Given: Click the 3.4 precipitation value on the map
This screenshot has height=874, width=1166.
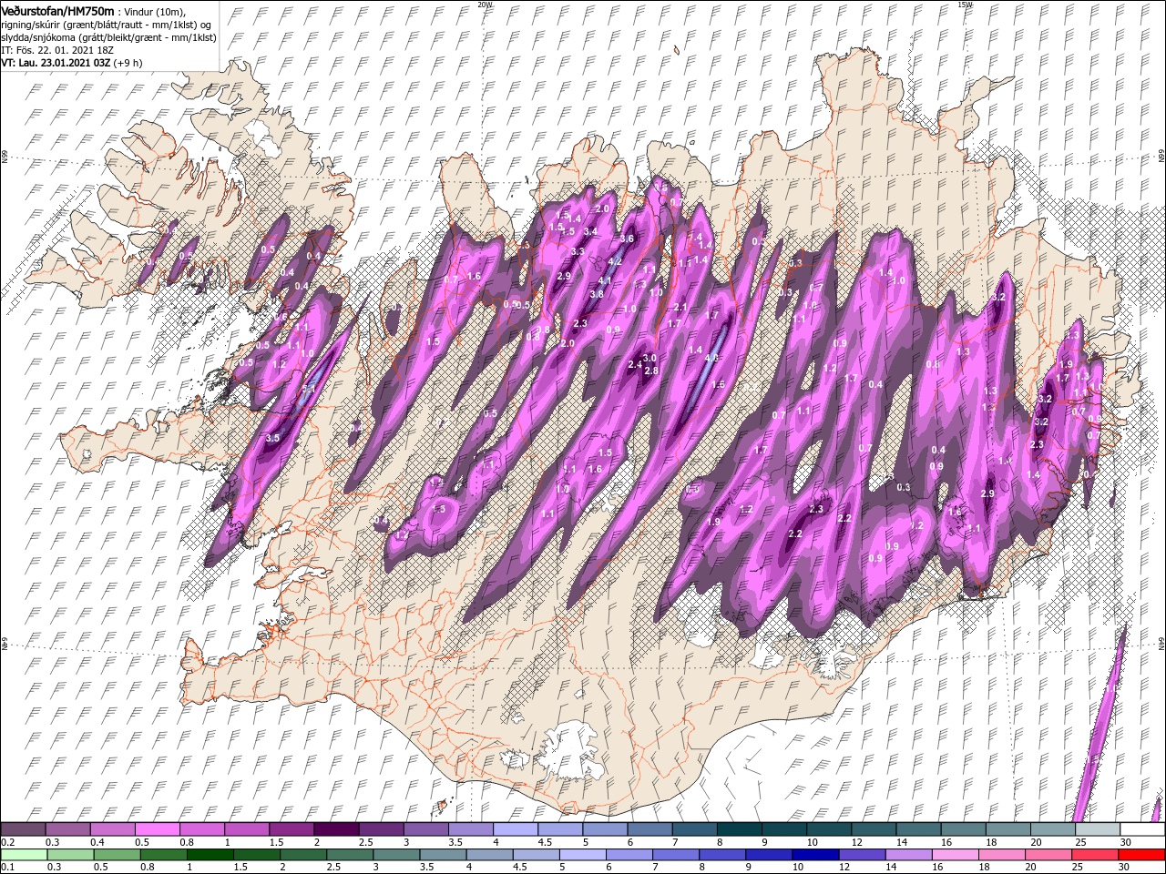Looking at the screenshot, I should click(x=590, y=231).
